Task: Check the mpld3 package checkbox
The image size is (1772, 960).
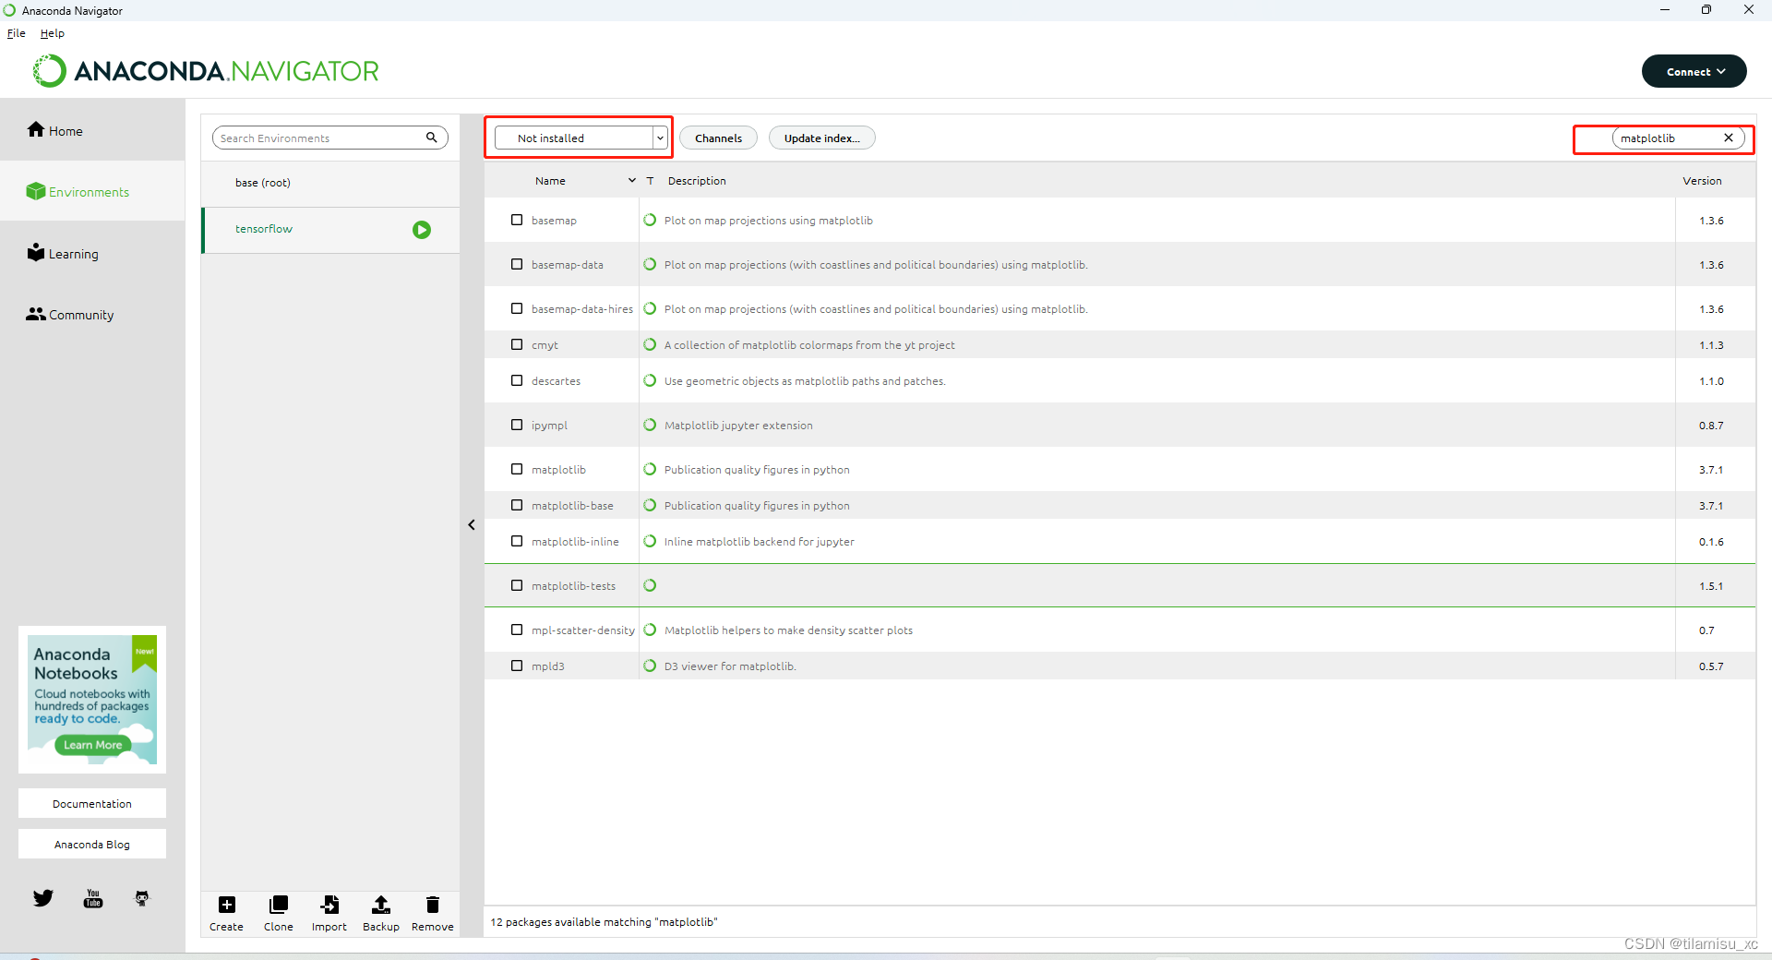Action: point(517,666)
